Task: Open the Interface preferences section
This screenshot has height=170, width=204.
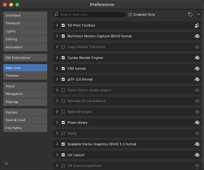Action: tap(25, 15)
